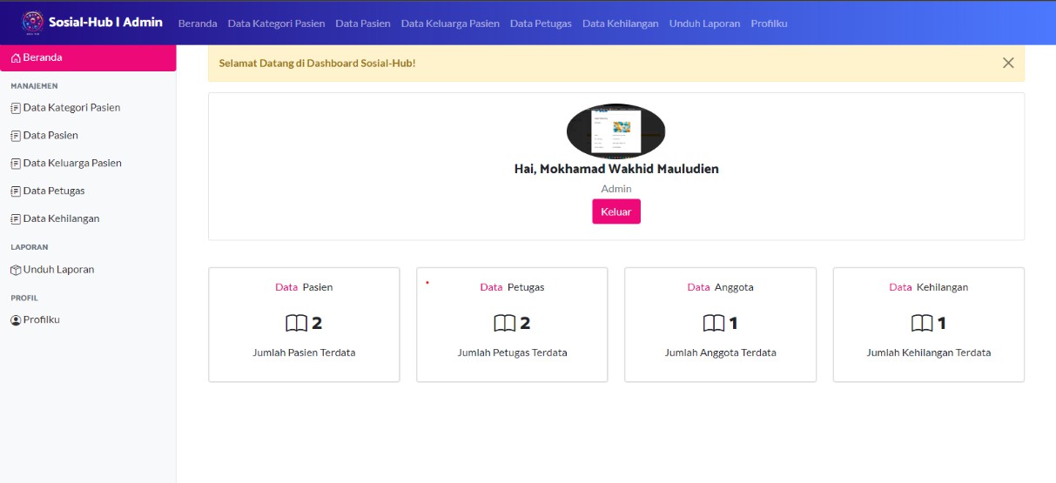Viewport: 1056px width, 483px height.
Task: Go to Unduh Laporan in top navbar
Action: pyautogui.click(x=704, y=23)
